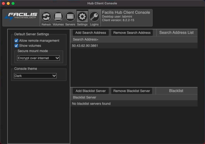Click the Blacklist panel title
Screen dimensions: 205x144
click(176, 91)
